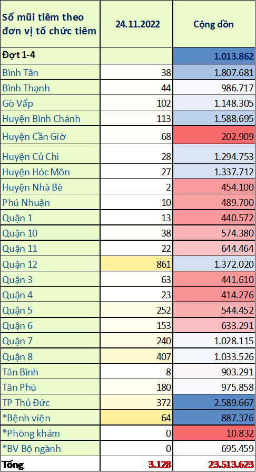256x472 pixels.
Task: Click the 24.11.2022 column header
Action: click(x=137, y=24)
